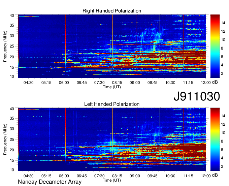
Task: Click the left-handed plot's color scale bar
Action: tap(215, 139)
